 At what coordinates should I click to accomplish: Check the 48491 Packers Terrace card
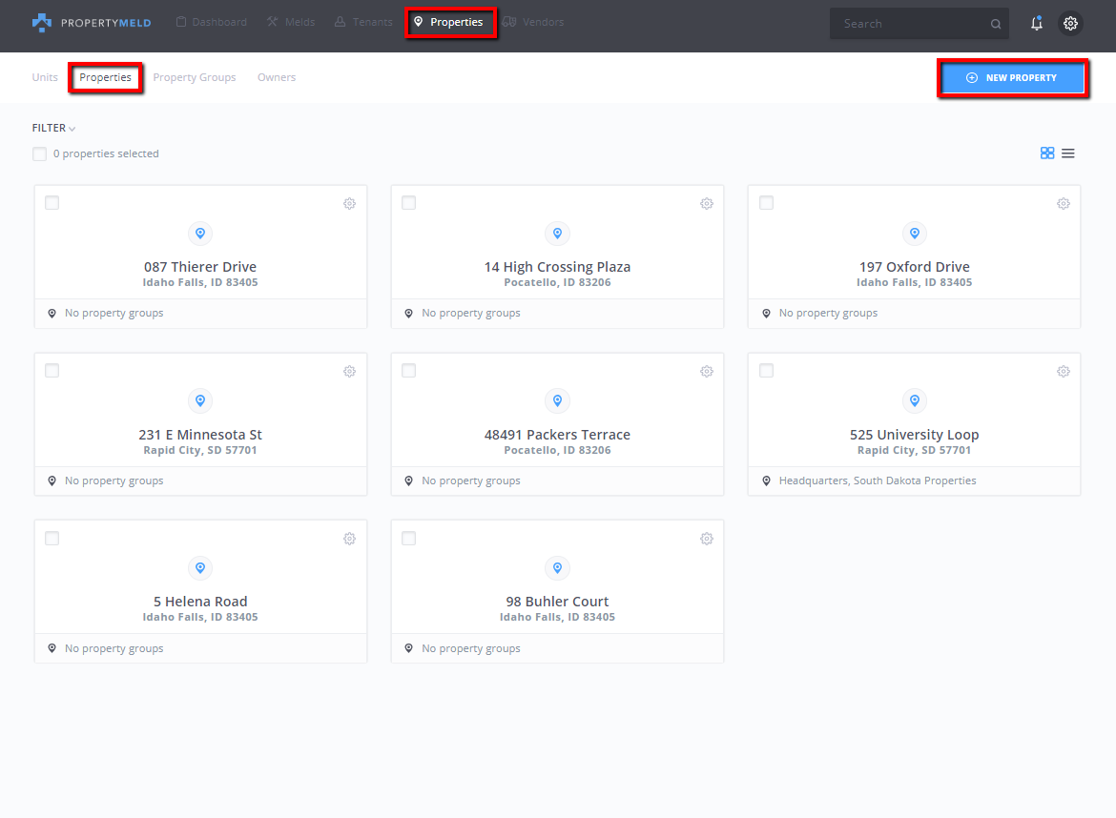[x=408, y=371]
